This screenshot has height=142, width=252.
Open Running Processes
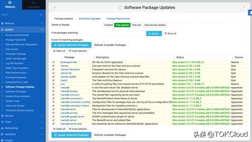(16, 77)
